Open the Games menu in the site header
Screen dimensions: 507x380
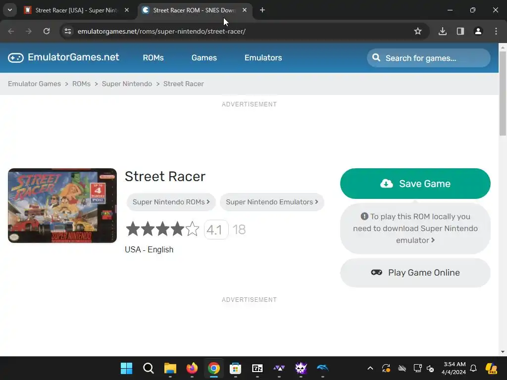tap(204, 58)
